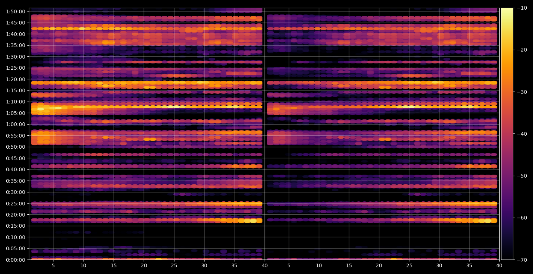Pick the 0:40:00 tick label

tap(16, 169)
